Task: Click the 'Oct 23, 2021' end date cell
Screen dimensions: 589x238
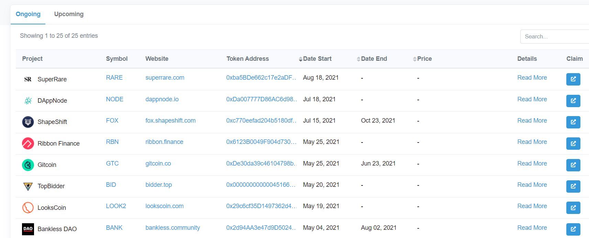Action: (x=378, y=121)
